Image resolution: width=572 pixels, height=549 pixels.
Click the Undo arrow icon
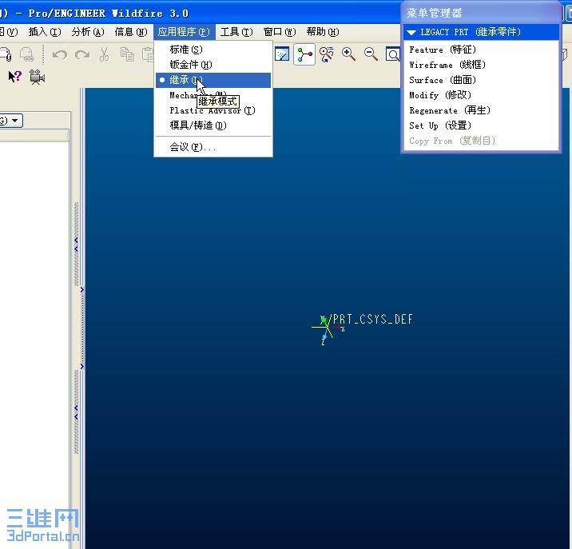[x=60, y=55]
